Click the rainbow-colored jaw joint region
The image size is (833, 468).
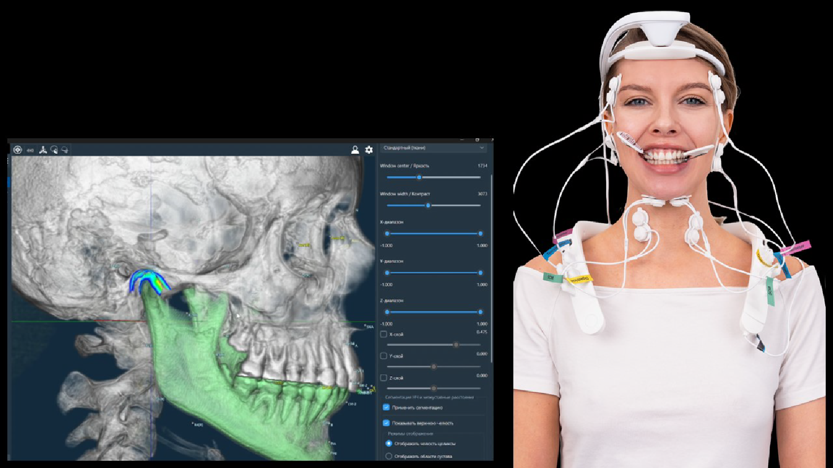149,280
